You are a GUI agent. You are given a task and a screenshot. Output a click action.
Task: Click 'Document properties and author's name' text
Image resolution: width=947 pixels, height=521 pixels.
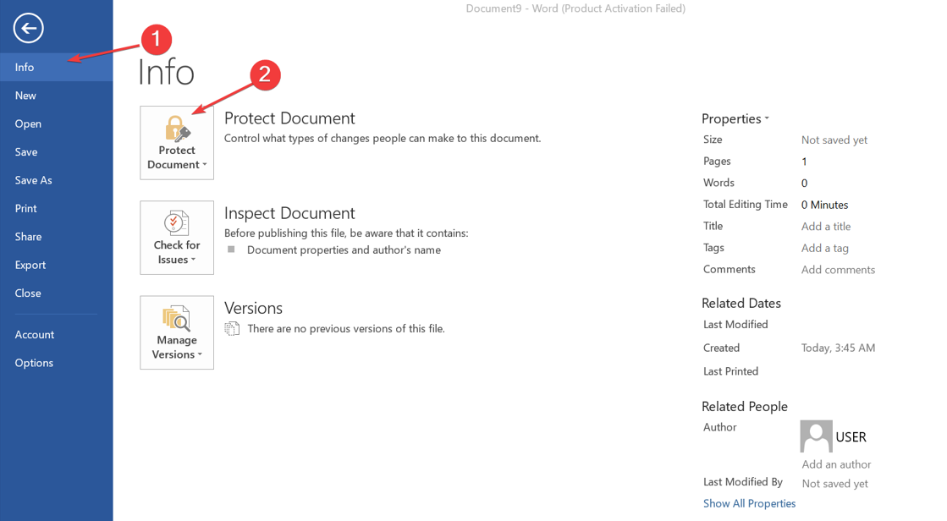coord(344,250)
